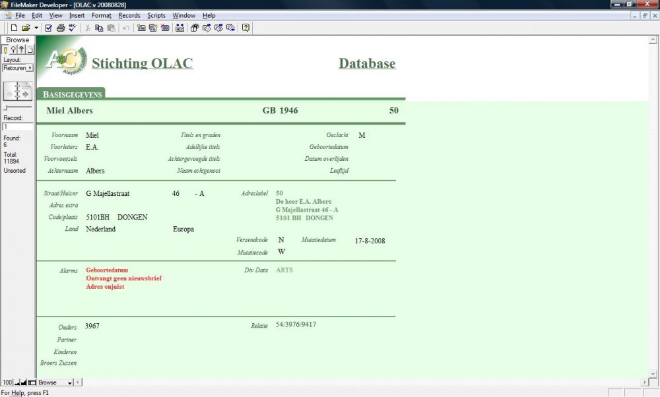Click the horizontal scrollbar left arrow

78,382
